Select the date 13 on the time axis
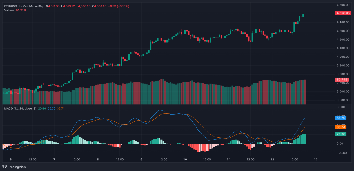The height and width of the screenshot is (171, 354). tap(315, 159)
